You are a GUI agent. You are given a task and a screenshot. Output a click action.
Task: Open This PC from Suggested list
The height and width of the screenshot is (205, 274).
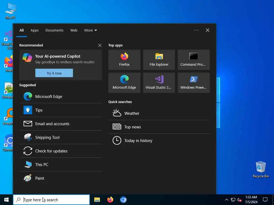point(61,164)
